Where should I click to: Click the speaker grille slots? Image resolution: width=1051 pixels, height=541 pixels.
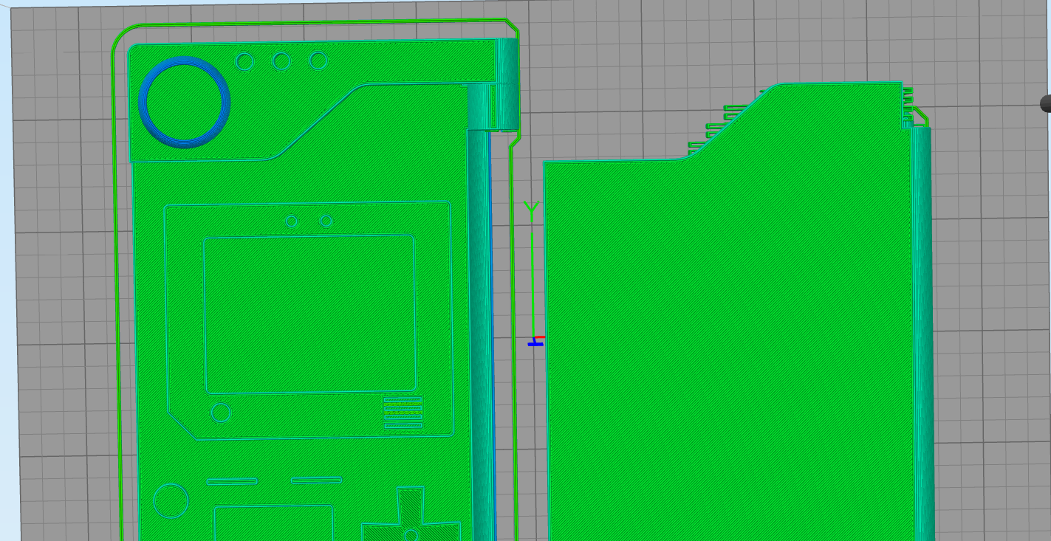click(403, 413)
